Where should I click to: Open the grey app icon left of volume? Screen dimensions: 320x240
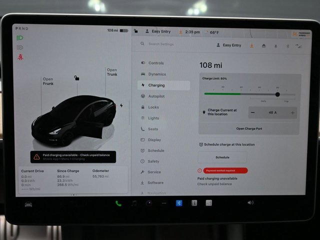click(x=209, y=203)
